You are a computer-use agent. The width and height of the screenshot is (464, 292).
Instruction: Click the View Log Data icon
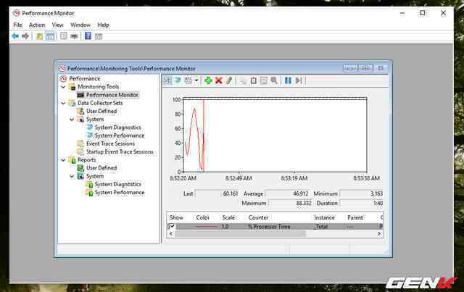(178, 80)
